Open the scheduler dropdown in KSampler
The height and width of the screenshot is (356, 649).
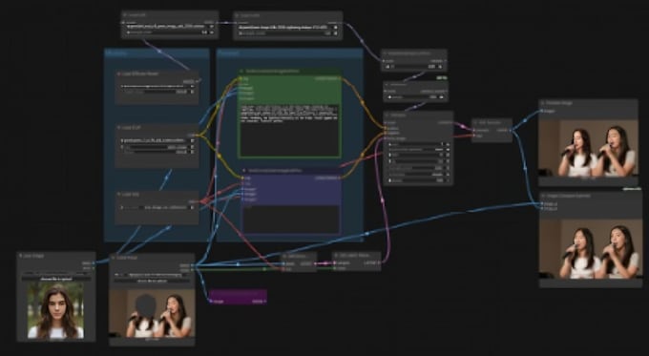418,175
